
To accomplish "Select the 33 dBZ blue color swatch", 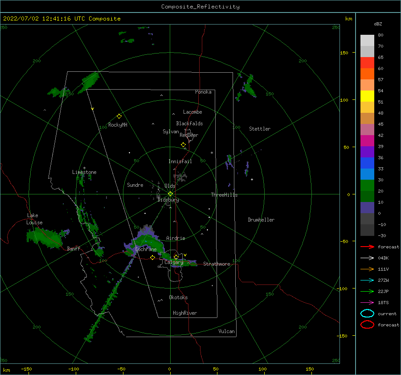I will (367, 163).
